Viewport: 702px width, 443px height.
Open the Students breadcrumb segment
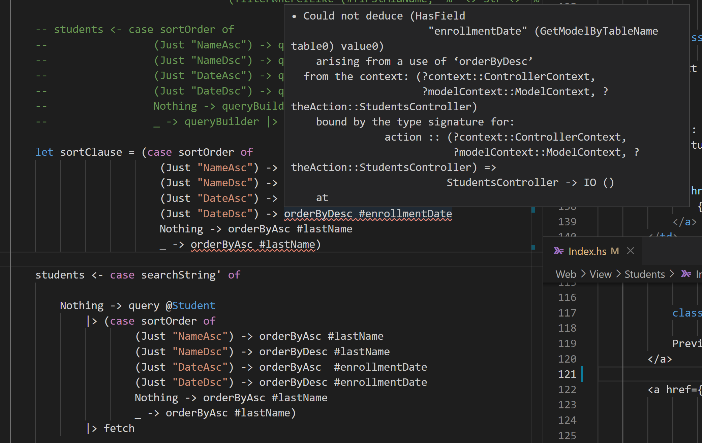coord(645,274)
